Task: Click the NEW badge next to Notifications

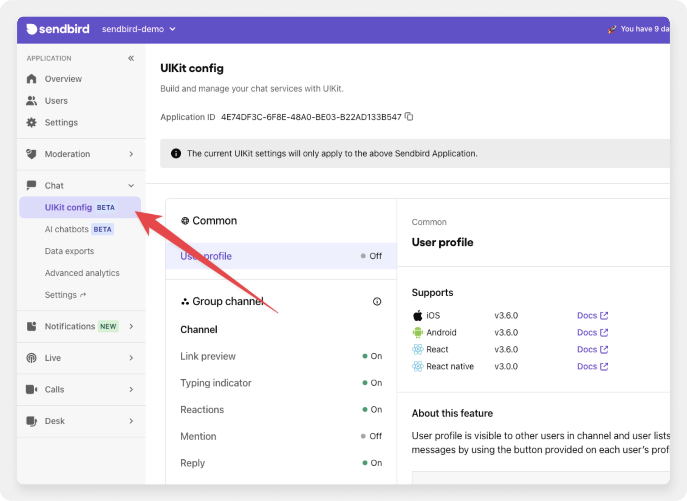Action: coord(108,326)
